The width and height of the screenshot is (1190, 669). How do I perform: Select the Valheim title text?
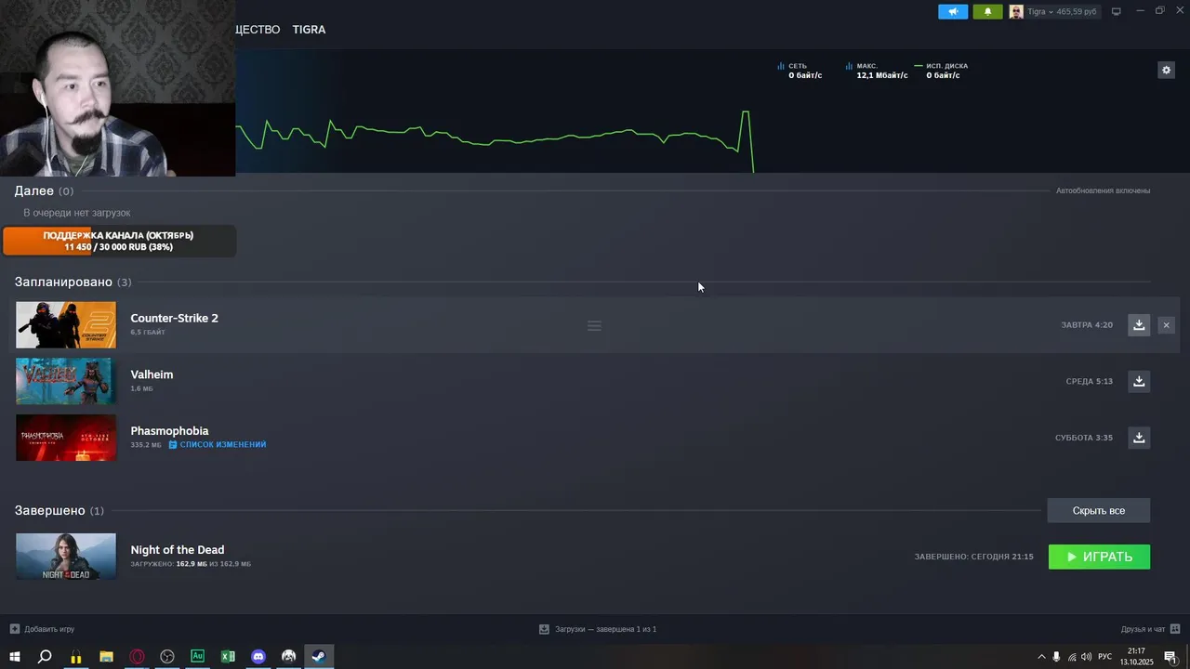[152, 374]
